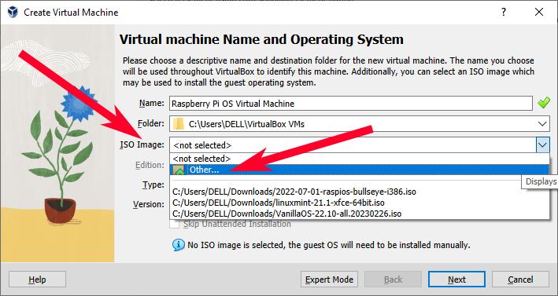Click the Edition label
The height and width of the screenshot is (296, 558).
point(150,165)
